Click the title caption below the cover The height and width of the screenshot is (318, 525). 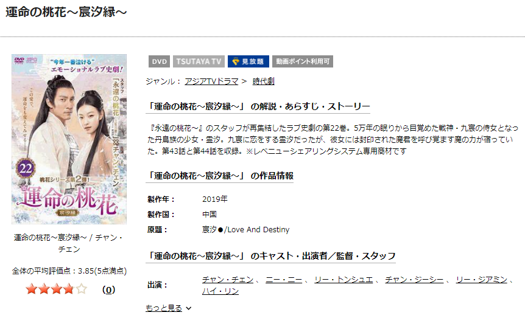[69, 243]
